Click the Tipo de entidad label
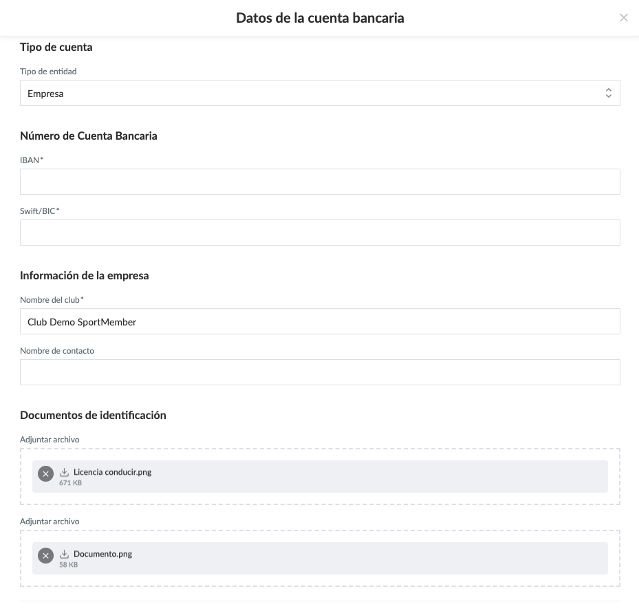 48,72
